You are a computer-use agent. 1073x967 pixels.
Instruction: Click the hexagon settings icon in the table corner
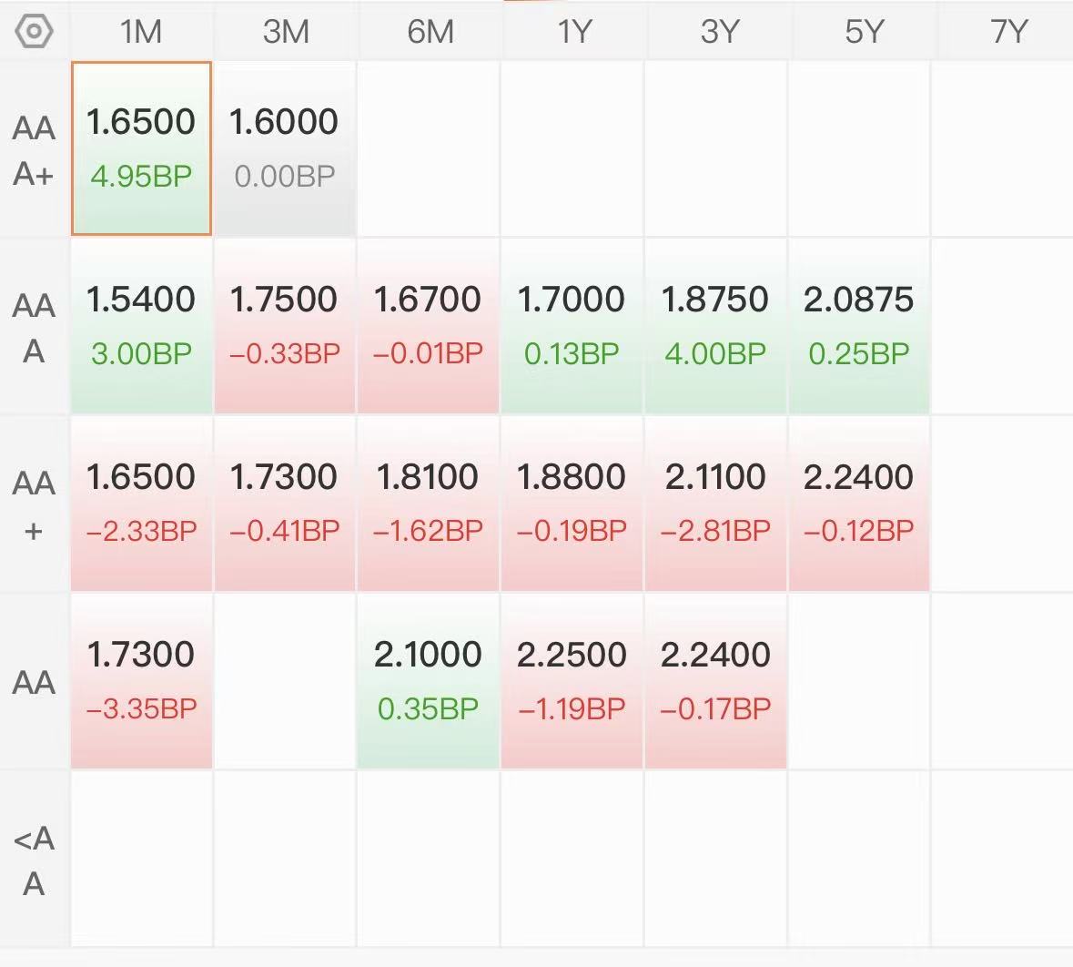tap(34, 32)
